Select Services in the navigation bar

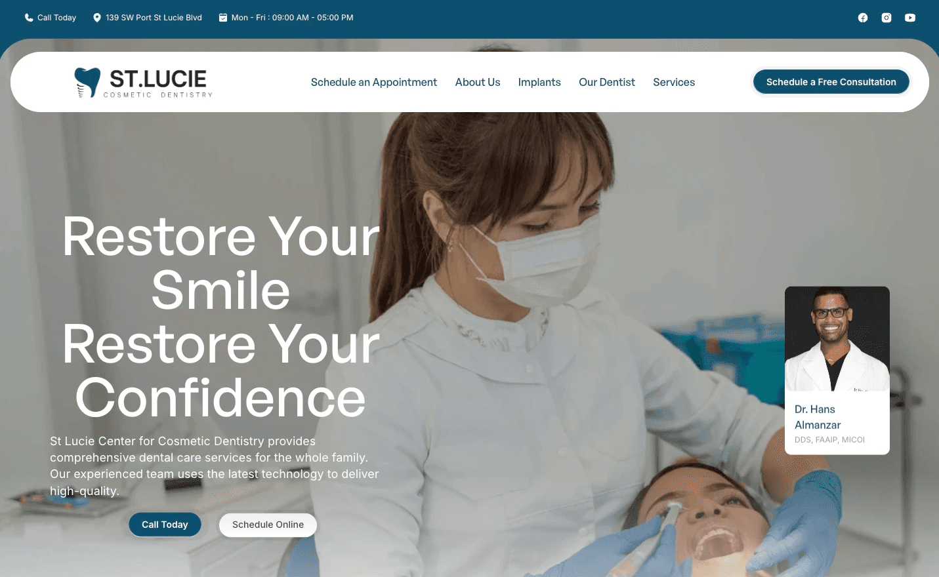pos(674,82)
